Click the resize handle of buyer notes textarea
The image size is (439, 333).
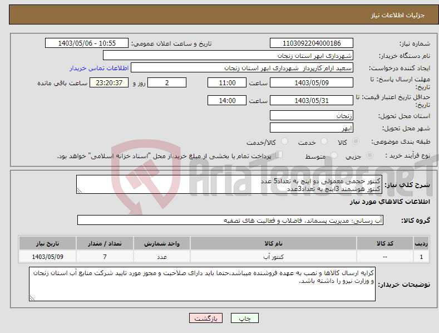(x=32, y=298)
